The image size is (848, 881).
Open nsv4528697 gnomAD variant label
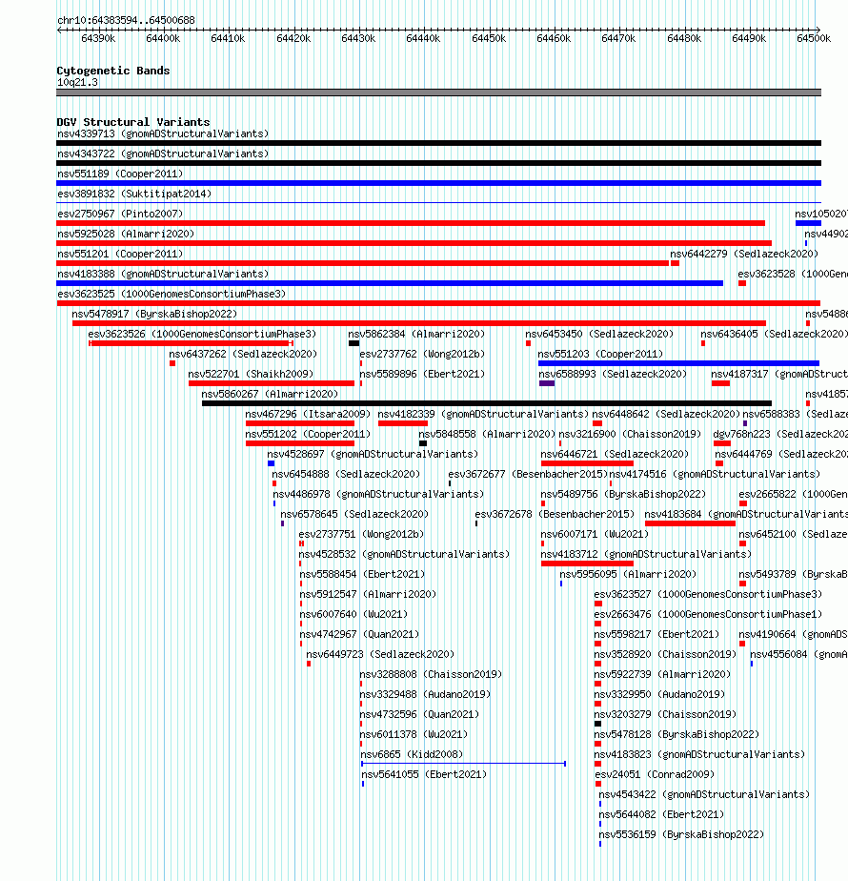[x=373, y=454]
